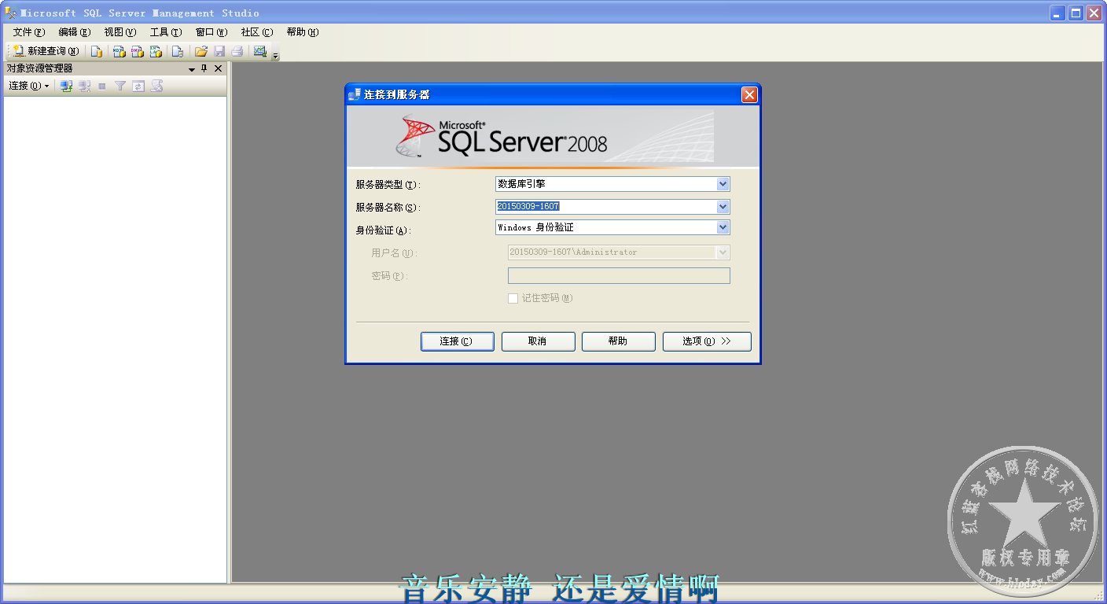Close the 连接到服务器 dialog
Screen dimensions: 1107x604
click(749, 94)
